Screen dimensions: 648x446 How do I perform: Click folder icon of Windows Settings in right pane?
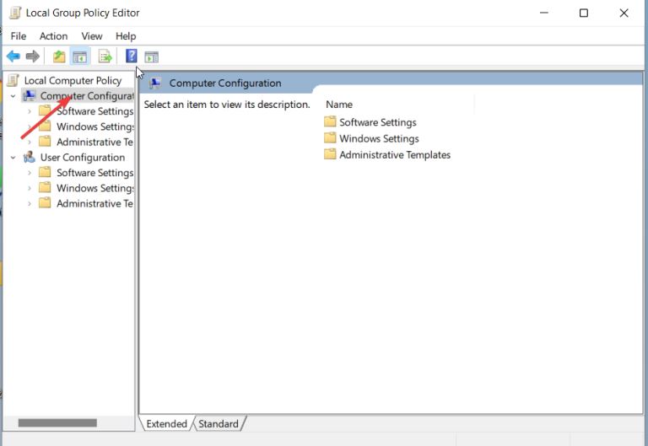coord(330,138)
